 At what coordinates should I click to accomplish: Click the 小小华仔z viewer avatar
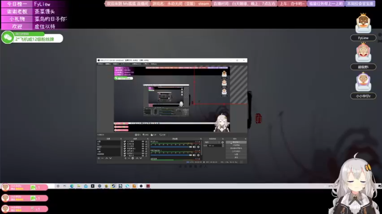coord(363,82)
